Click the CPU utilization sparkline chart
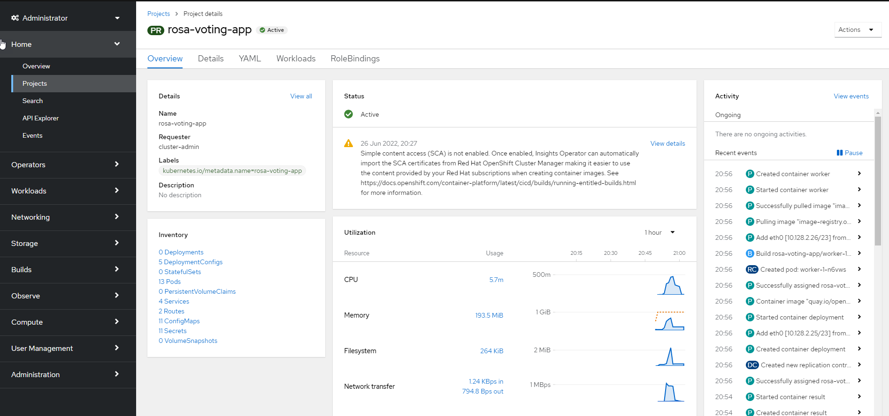This screenshot has height=416, width=889. (670, 285)
